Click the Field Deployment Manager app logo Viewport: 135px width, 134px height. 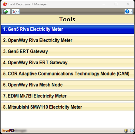[5, 4]
